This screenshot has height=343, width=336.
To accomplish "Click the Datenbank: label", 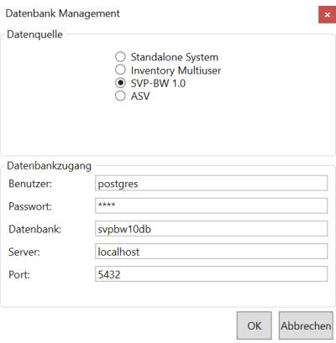I will click(x=35, y=229).
